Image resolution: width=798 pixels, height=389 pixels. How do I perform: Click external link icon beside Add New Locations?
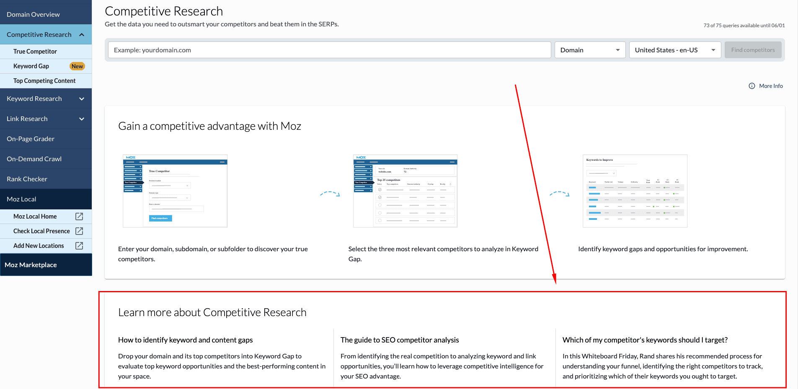(x=79, y=246)
